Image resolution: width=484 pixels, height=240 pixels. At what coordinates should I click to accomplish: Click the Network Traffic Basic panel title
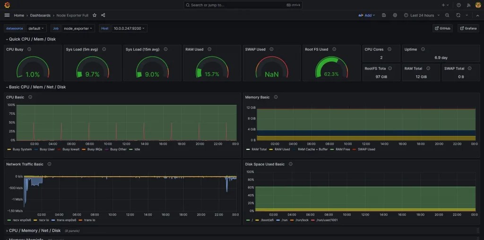coord(25,164)
